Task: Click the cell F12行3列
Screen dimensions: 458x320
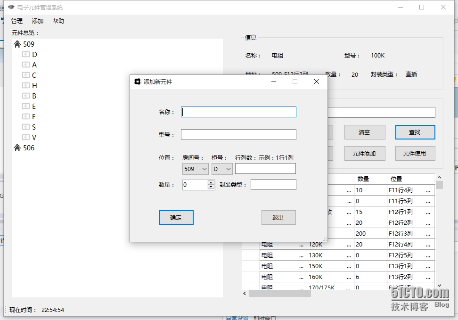Action: (x=411, y=233)
